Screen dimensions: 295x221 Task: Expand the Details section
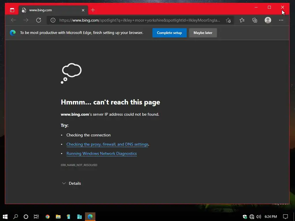(71, 183)
